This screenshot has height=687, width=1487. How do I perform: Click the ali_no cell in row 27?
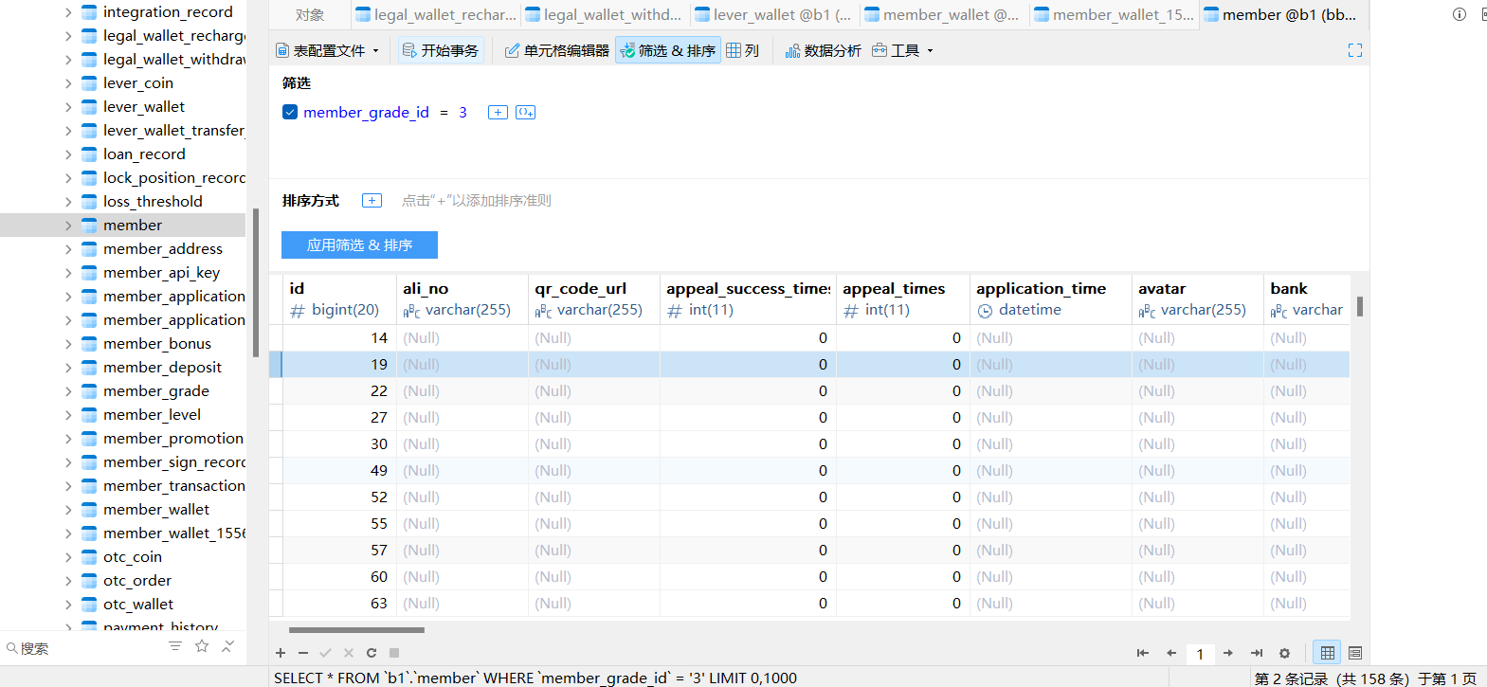coord(462,418)
